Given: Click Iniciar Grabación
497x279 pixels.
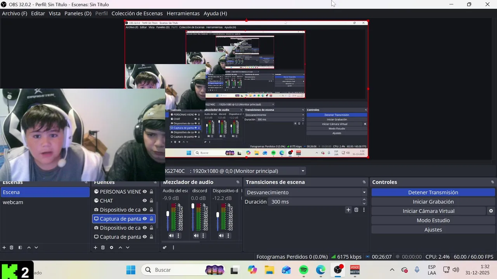Looking at the screenshot, I should (433, 202).
